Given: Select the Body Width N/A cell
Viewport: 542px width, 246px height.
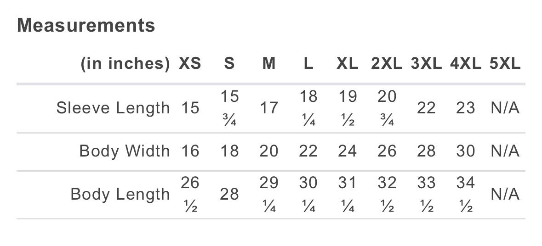Looking at the screenshot, I should tap(505, 151).
